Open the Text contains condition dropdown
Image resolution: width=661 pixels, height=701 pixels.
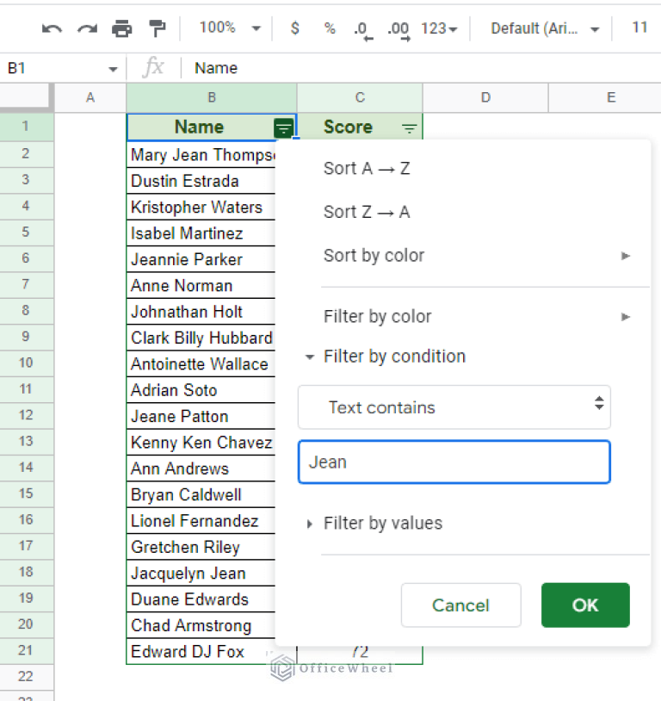(454, 406)
